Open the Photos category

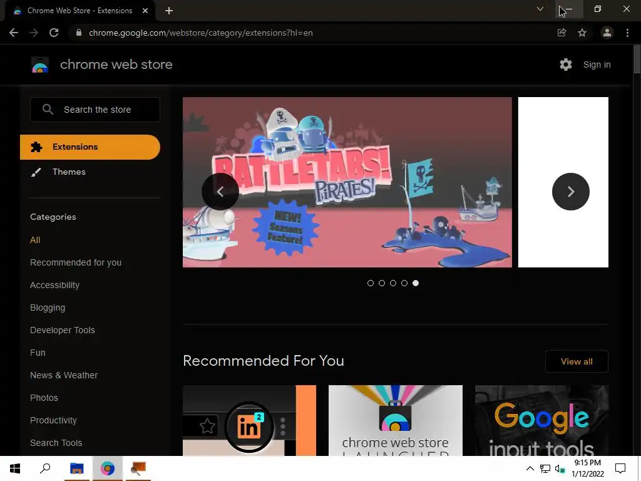click(x=44, y=398)
